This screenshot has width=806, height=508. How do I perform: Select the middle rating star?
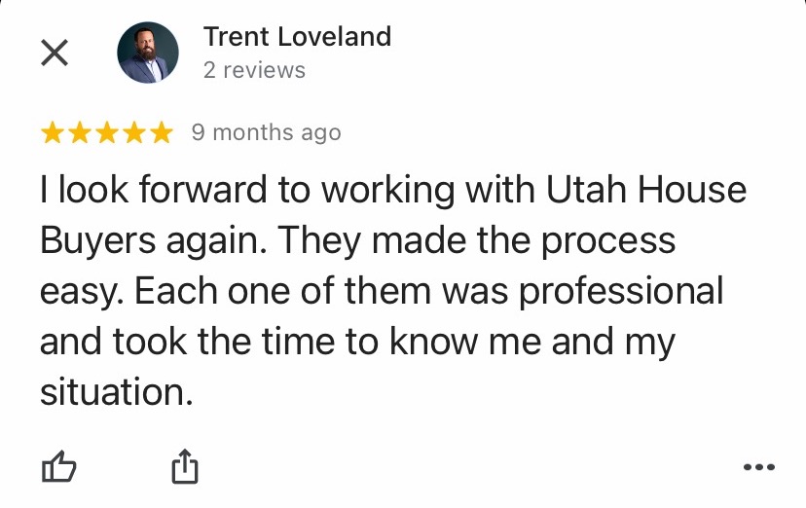click(107, 132)
